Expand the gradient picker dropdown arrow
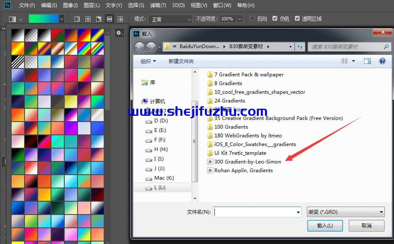The image size is (394, 244). 61,19
